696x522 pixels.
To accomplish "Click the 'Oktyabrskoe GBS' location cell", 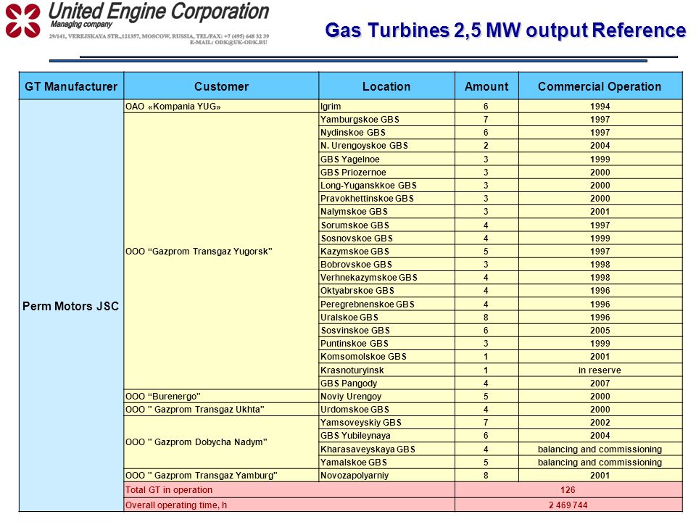I will (386, 291).
